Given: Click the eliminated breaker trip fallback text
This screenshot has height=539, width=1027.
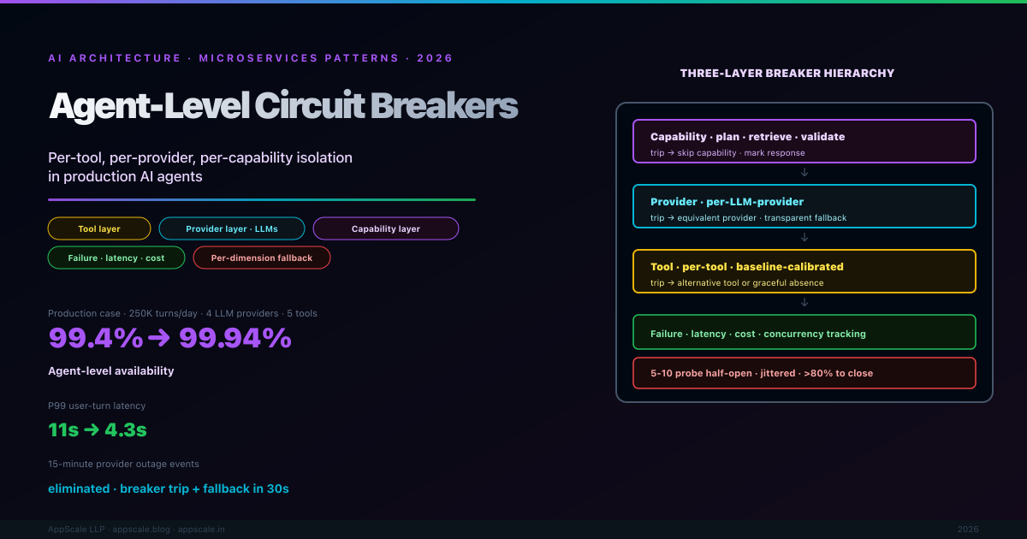Looking at the screenshot, I should point(169,489).
